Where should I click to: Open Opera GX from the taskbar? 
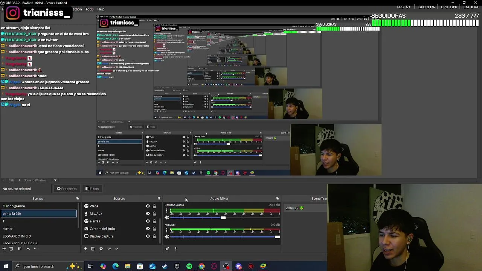(x=214, y=266)
